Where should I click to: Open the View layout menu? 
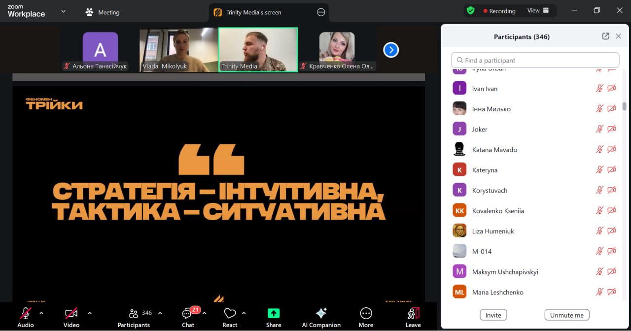click(538, 10)
